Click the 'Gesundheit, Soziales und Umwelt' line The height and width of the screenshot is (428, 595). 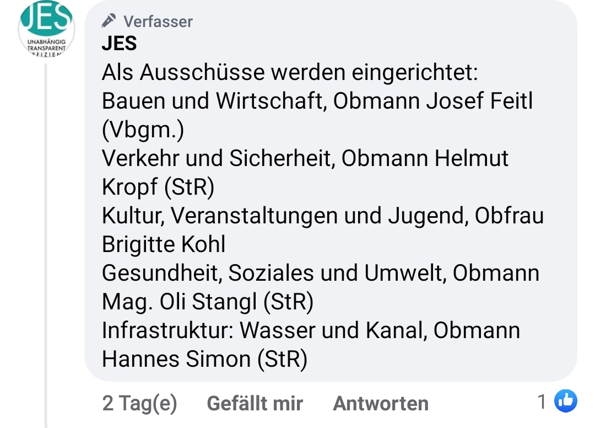pyautogui.click(x=320, y=274)
